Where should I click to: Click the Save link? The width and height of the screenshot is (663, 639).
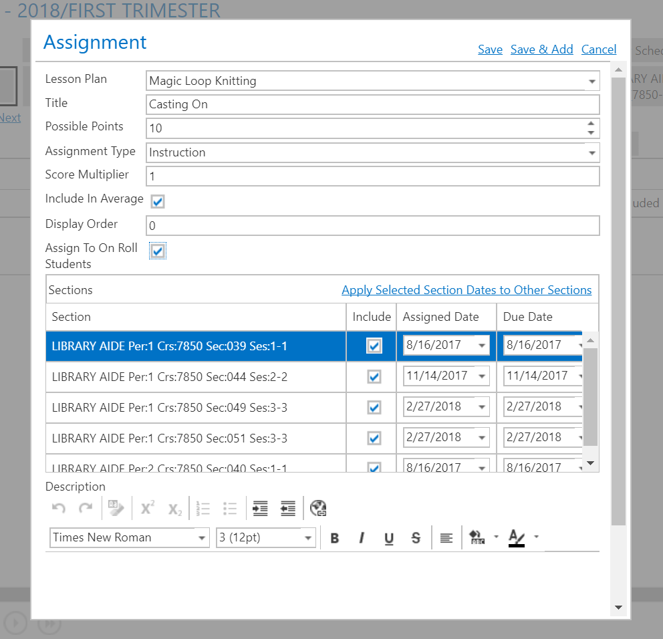coord(490,49)
